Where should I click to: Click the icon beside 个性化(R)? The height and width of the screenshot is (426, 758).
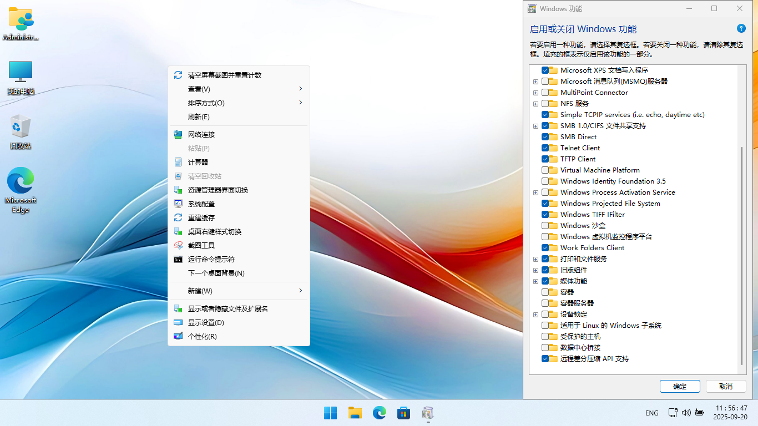[178, 336]
